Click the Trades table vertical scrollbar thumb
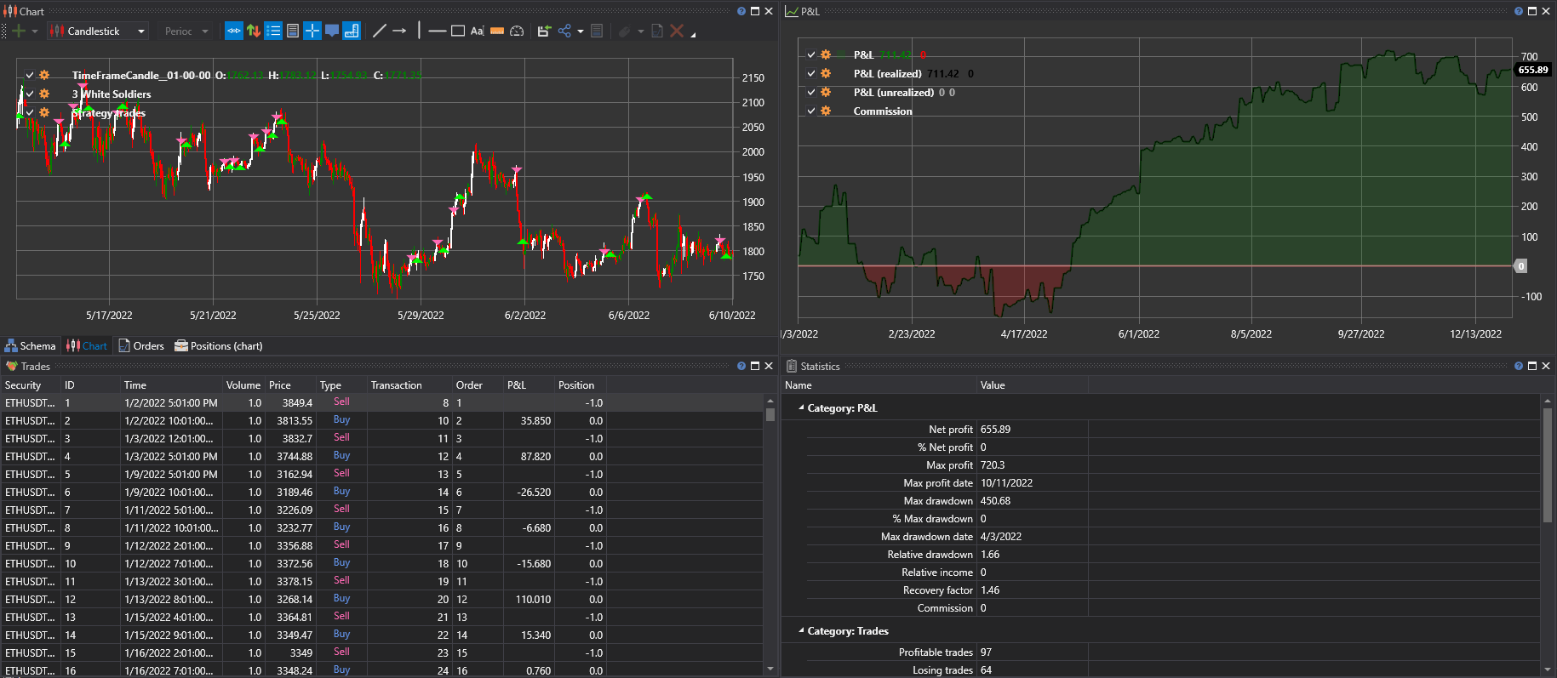The image size is (1557, 678). click(x=770, y=414)
